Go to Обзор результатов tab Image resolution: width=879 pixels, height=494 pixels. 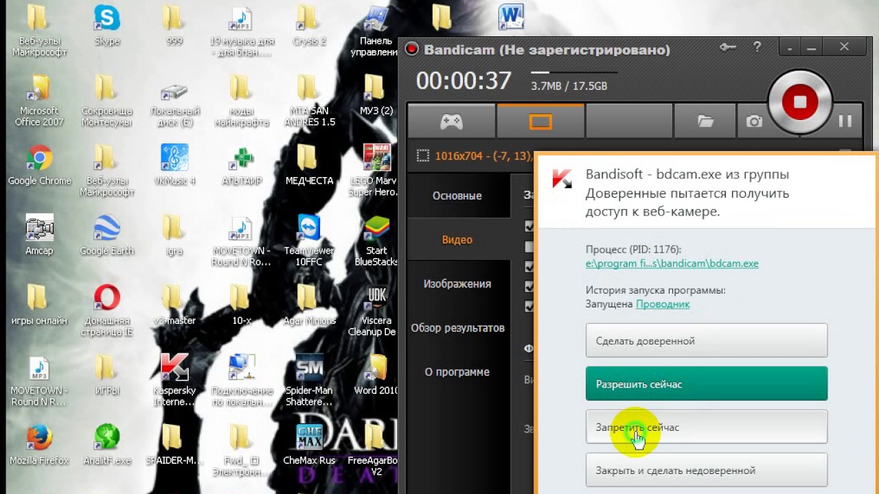(457, 327)
